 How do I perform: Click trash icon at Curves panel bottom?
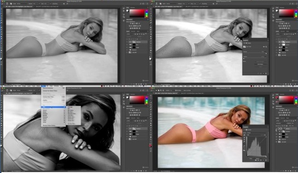point(266,160)
